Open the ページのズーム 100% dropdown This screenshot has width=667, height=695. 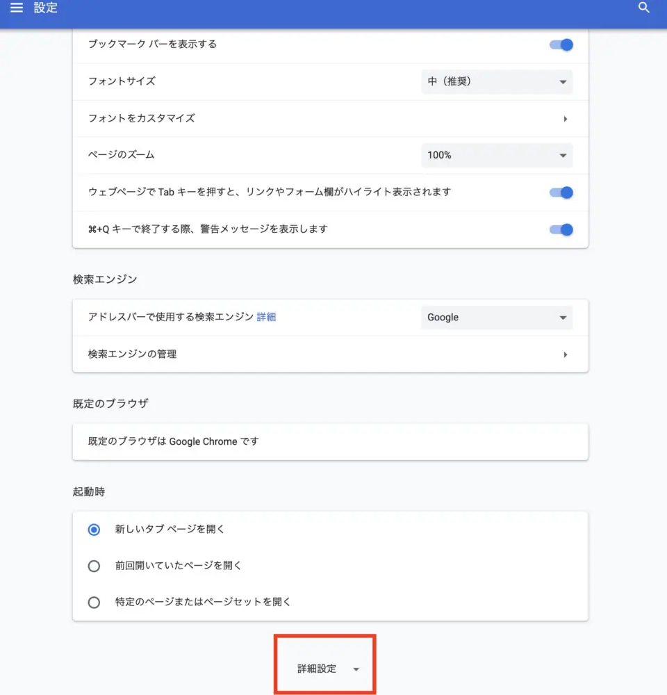click(x=497, y=155)
